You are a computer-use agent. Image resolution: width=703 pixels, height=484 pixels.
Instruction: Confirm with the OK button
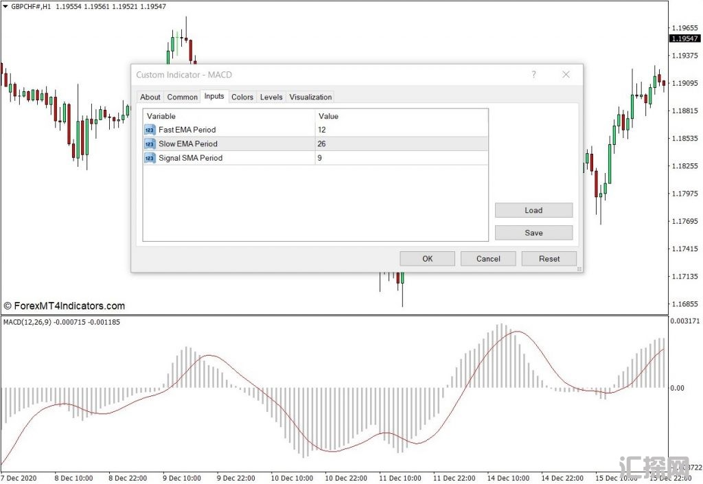click(x=427, y=259)
